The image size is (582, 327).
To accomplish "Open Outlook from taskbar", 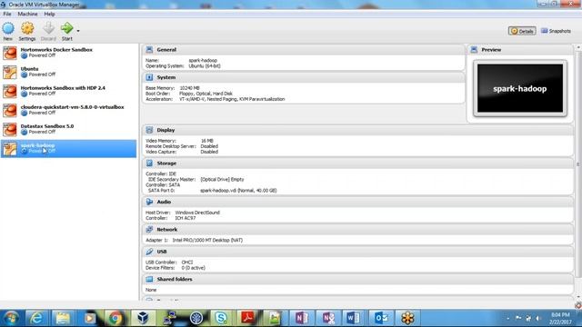I will 381,318.
